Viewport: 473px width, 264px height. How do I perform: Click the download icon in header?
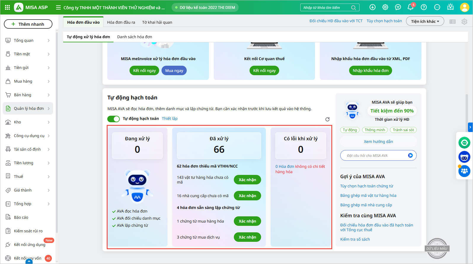373,7
